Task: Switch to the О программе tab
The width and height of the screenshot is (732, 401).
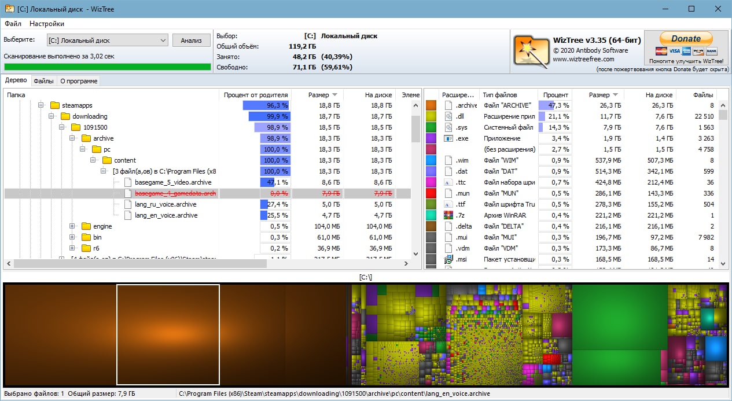Action: point(78,81)
